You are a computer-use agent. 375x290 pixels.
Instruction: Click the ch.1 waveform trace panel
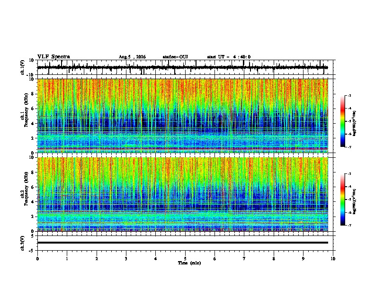coord(186,67)
